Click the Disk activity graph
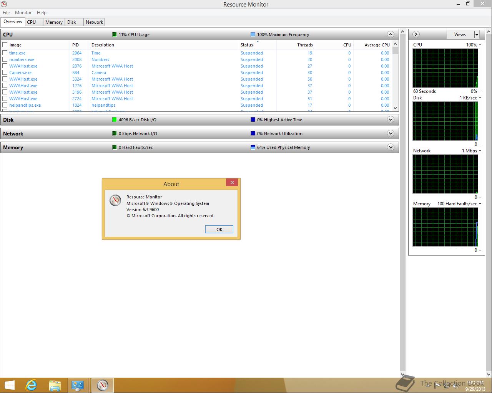The width and height of the screenshot is (492, 393). click(445, 121)
